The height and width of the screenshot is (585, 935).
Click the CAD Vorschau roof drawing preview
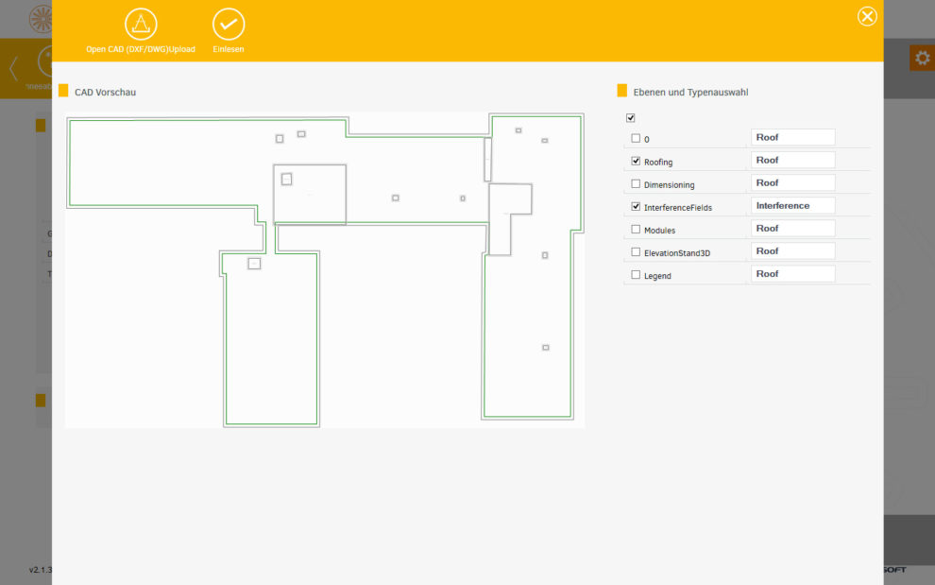324,269
